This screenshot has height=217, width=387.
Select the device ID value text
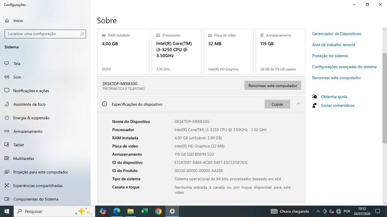[x=211, y=162]
